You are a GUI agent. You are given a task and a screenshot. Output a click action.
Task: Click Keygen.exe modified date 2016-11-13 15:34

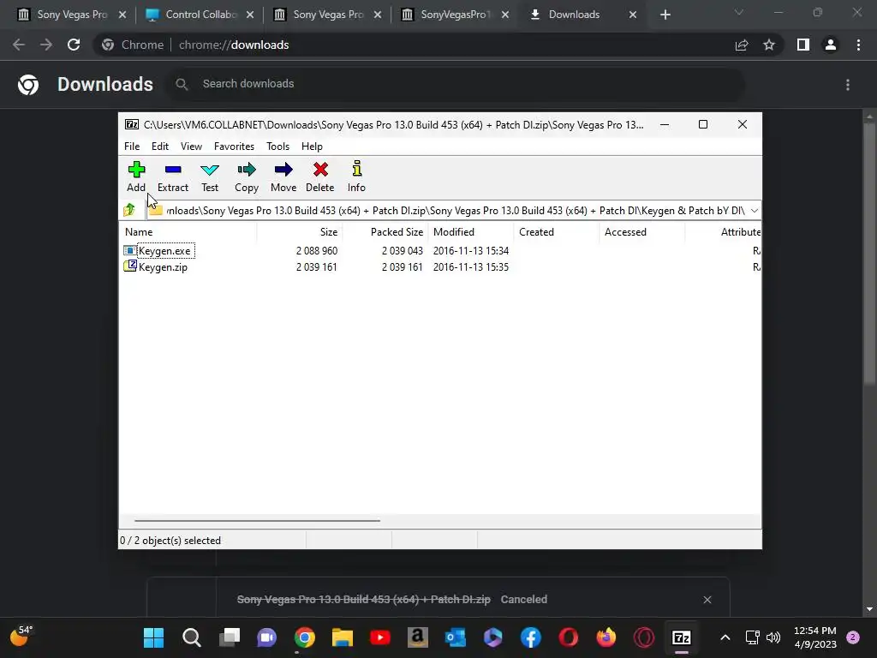[x=471, y=251]
